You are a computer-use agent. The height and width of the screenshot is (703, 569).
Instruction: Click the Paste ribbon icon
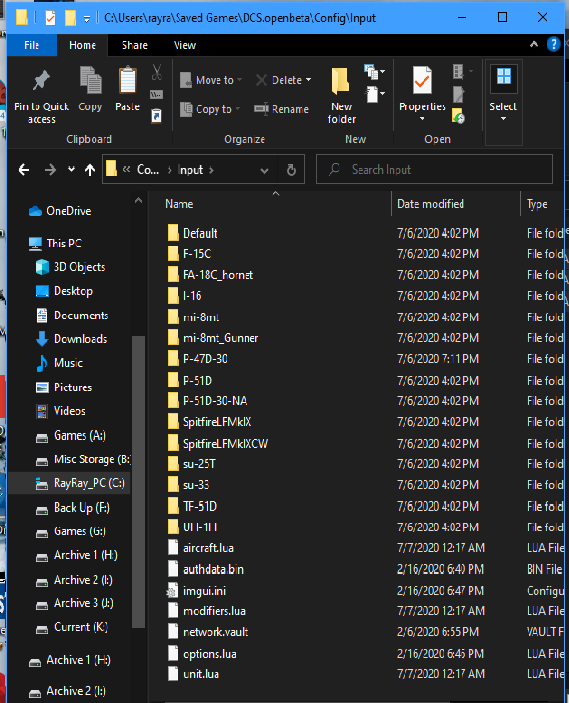[128, 81]
